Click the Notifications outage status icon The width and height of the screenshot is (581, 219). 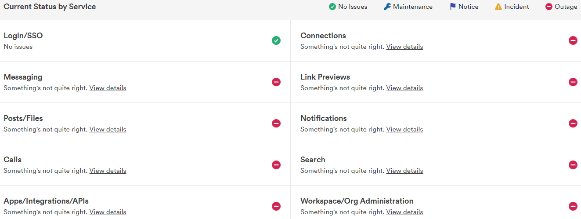click(x=573, y=123)
